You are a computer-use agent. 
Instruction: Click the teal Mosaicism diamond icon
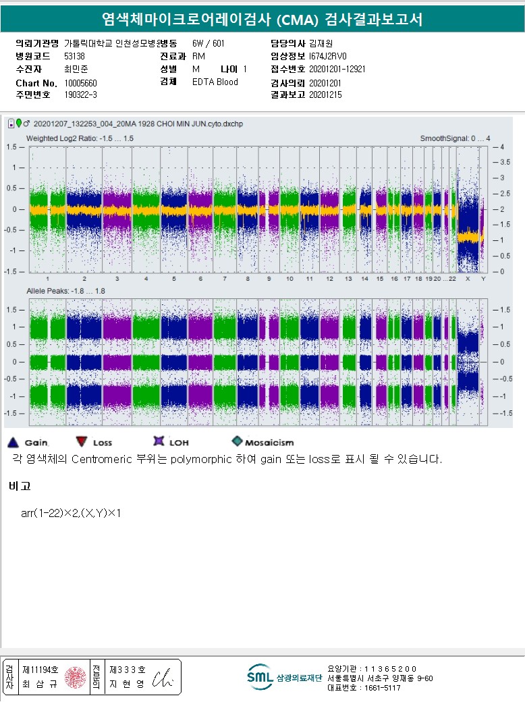coord(237,441)
